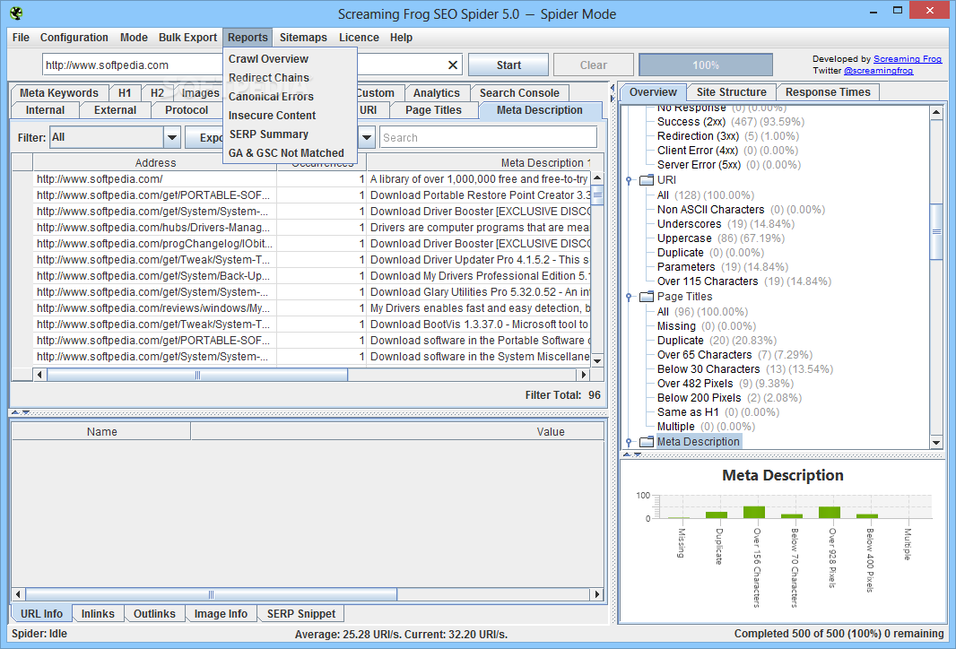
Task: Switch to the SERP Snippet bottom tab
Action: tap(301, 614)
